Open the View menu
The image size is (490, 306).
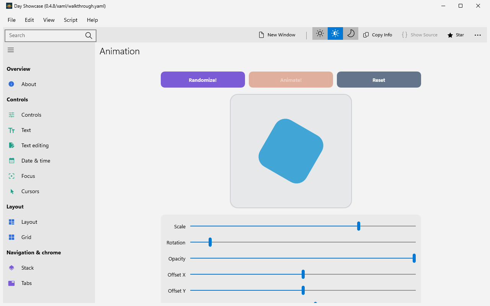click(49, 20)
